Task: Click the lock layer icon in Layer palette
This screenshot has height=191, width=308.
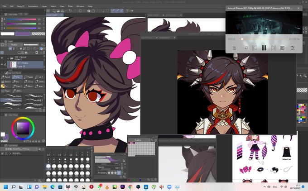Action: [21, 48]
